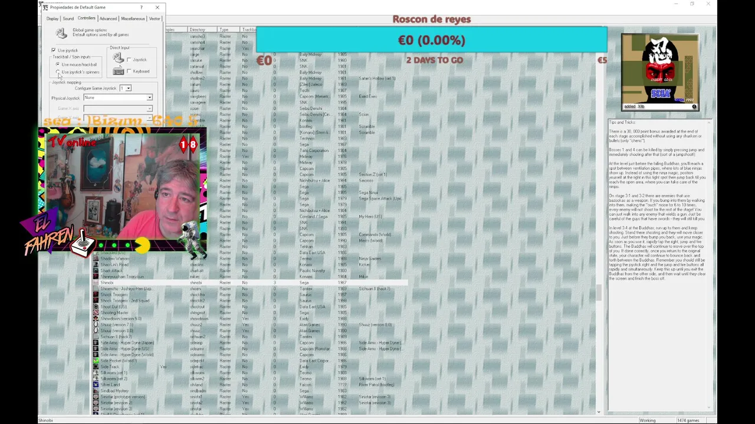Click the Showdown (version 5.0) icon

(96, 319)
